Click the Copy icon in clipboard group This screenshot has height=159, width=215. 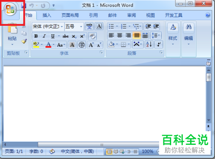coord(24,33)
